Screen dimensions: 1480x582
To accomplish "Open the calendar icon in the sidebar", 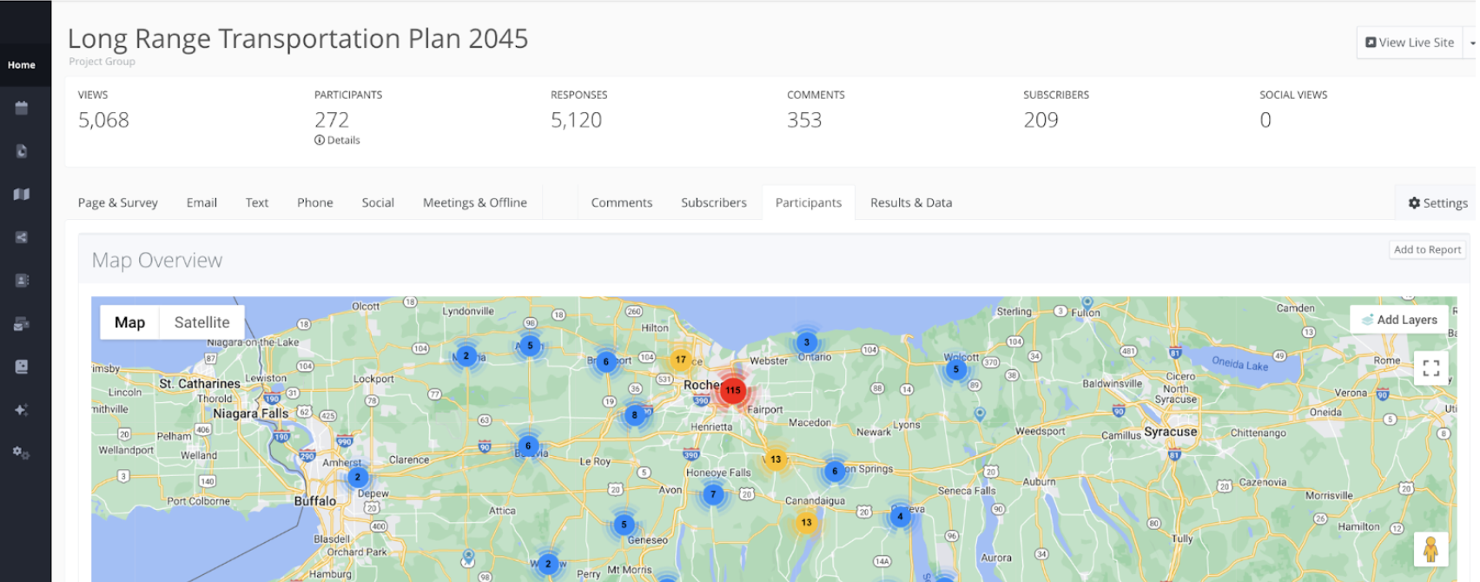I will pos(22,108).
